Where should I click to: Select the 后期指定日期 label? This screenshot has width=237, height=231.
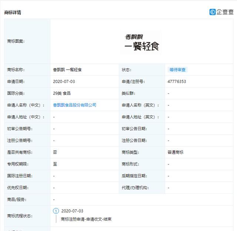pos(134,176)
